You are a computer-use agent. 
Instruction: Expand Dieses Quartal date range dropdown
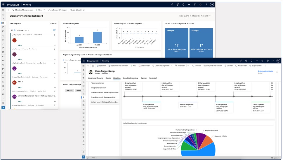(210, 16)
